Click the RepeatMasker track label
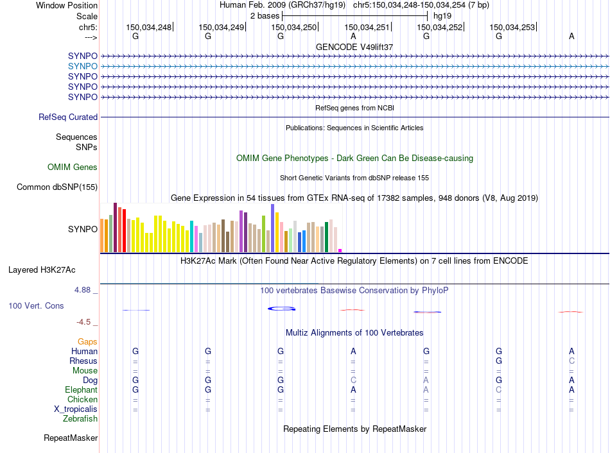This screenshot has height=453, width=610. 71,438
